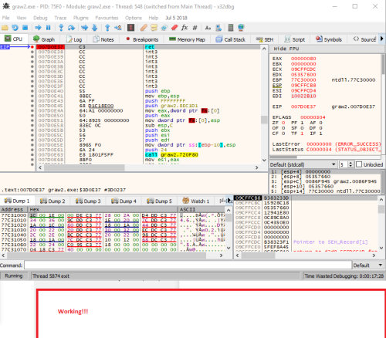Viewport: 386px width, 338px height.
Task: Toggle breakpoint bullet at 007D0E37
Action: (x=32, y=47)
